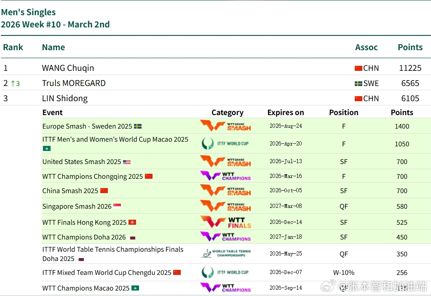Image resolution: width=431 pixels, height=296 pixels.
Task: Click the Name column header
Action: (x=54, y=47)
